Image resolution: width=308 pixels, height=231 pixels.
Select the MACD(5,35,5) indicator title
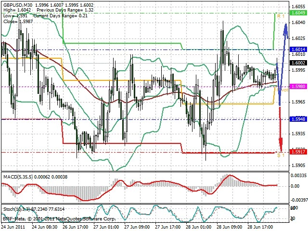[18, 177]
